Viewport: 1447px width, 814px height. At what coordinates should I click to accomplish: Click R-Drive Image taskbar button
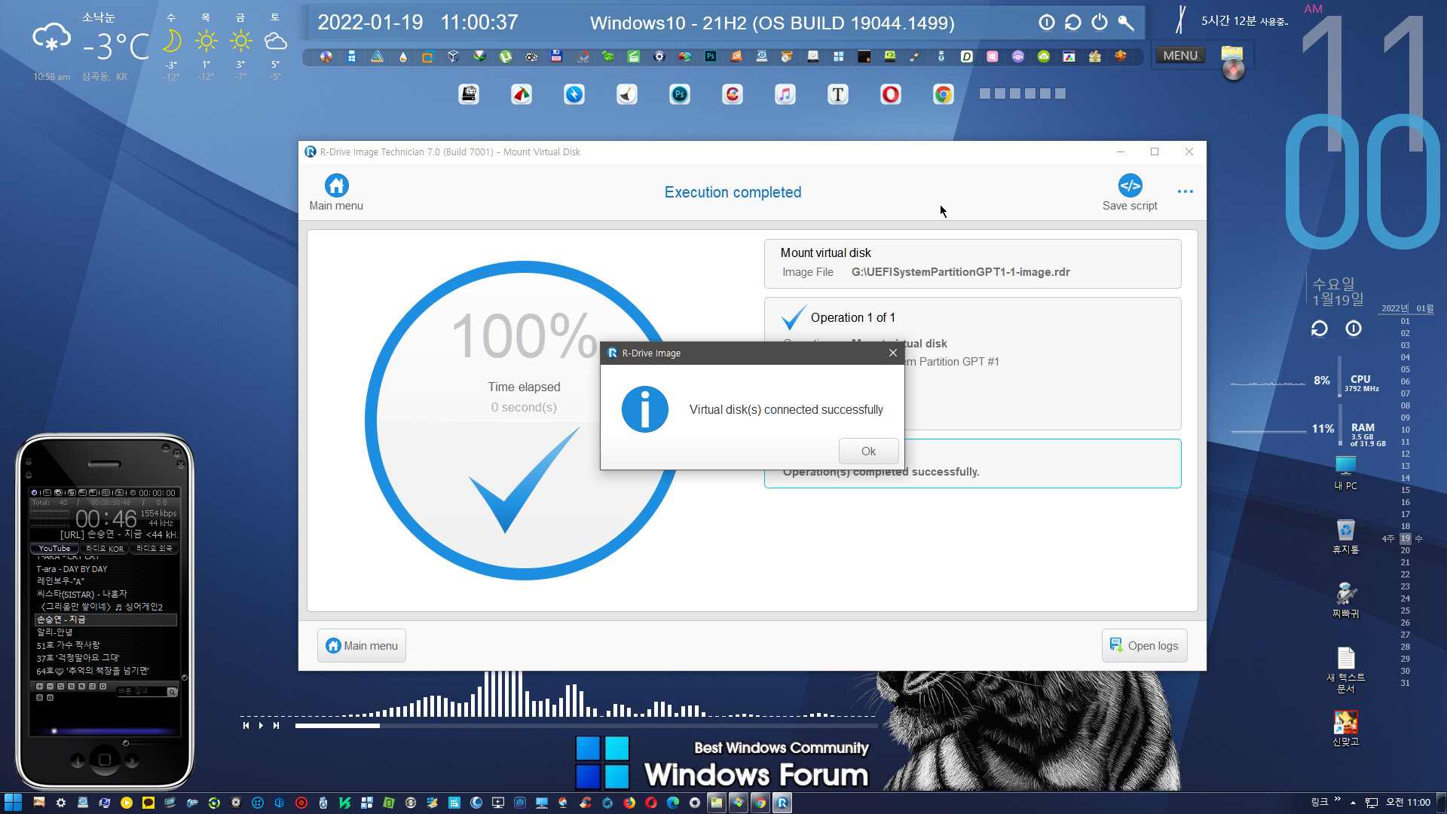click(782, 803)
